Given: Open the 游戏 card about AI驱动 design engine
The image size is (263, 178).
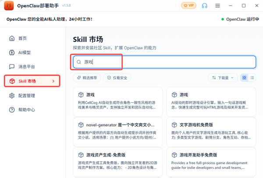Looking at the screenshot, I should pyautogui.click(x=211, y=102).
